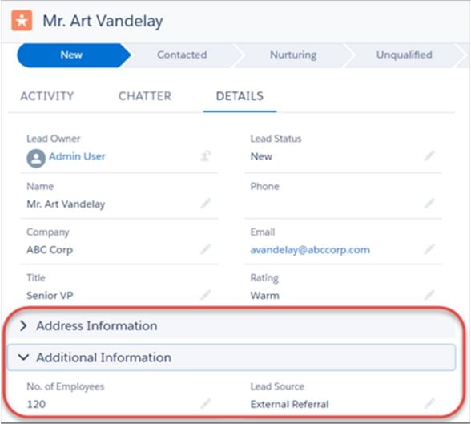
Task: Edit the Title Senior VP pencil icon
Action: (206, 295)
